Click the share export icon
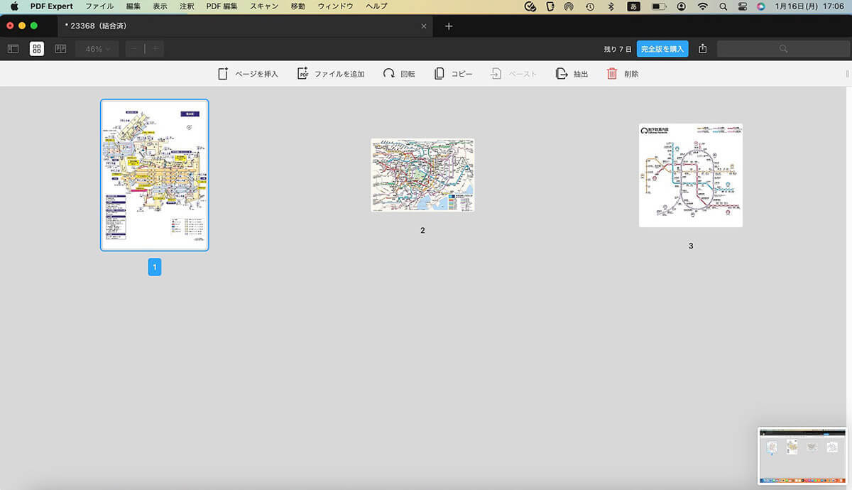 tap(703, 49)
